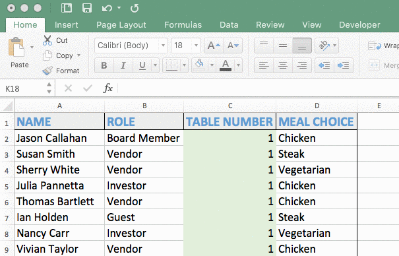Select the 'MEAL CHOICE' header cell
This screenshot has height=256, width=399.
[317, 121]
